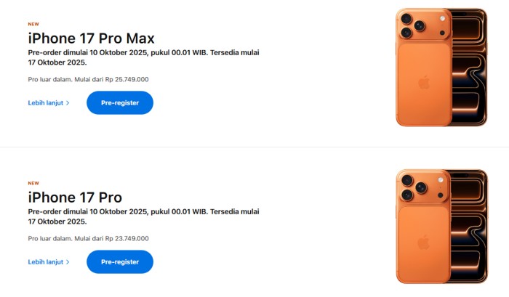
Task: Click the chevron beside Lebih lanjut under iPhone 17 Pro
Action: click(68, 261)
